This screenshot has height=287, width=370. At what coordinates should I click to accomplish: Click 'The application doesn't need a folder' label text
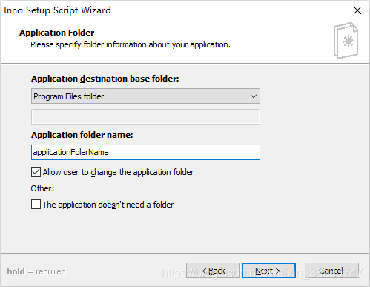(108, 205)
